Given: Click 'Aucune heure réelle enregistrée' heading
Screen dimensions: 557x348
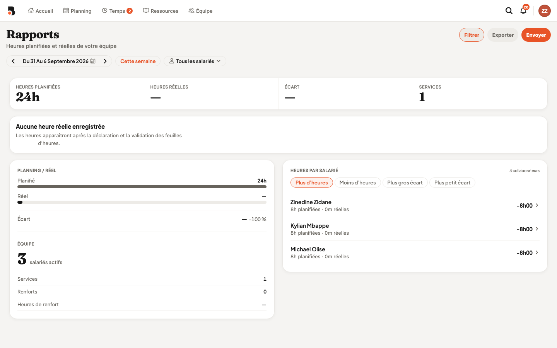Looking at the screenshot, I should (x=60, y=126).
